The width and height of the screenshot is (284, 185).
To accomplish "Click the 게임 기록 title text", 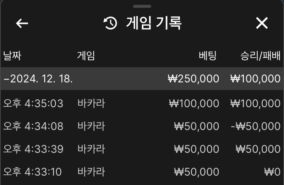I will pyautogui.click(x=154, y=23).
